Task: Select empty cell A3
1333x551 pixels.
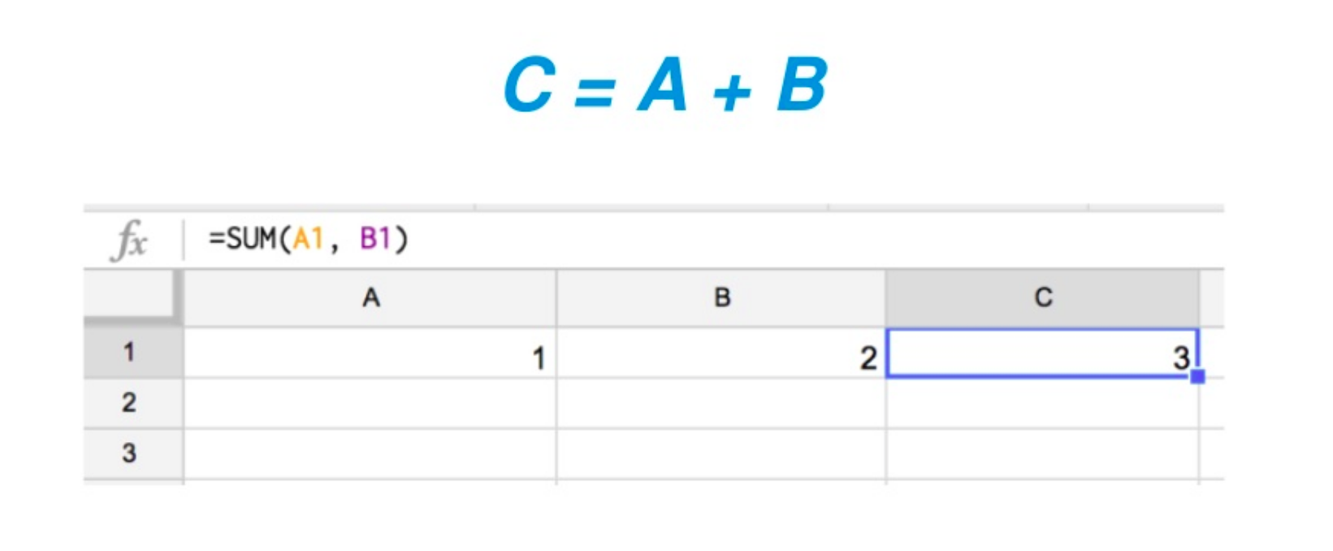Action: click(370, 453)
